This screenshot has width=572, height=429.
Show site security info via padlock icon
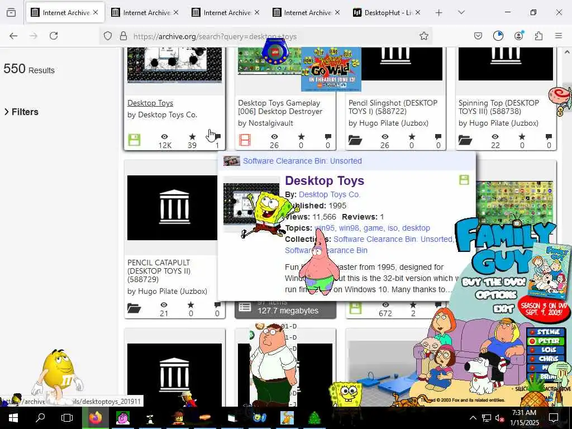click(123, 36)
